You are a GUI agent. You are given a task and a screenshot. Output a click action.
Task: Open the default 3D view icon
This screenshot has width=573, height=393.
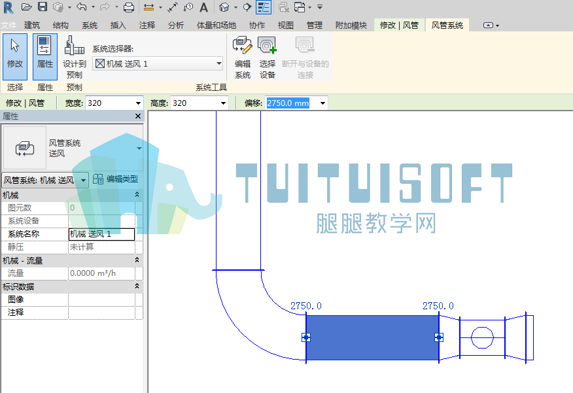tap(224, 7)
